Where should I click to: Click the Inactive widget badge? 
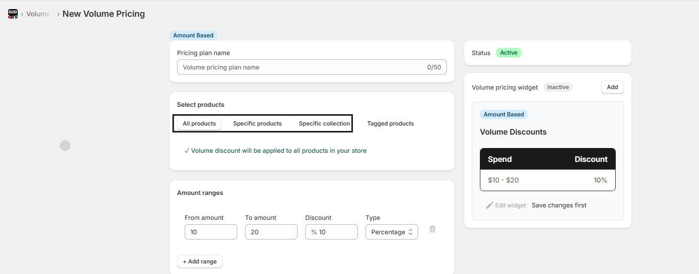click(x=558, y=87)
